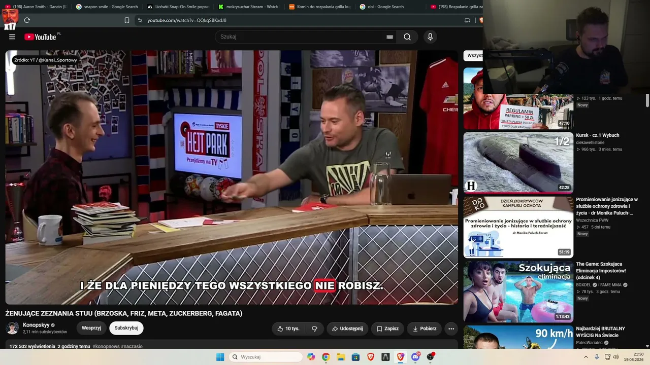Reload the page with the refresh icon
The image size is (650, 365).
coord(27,20)
